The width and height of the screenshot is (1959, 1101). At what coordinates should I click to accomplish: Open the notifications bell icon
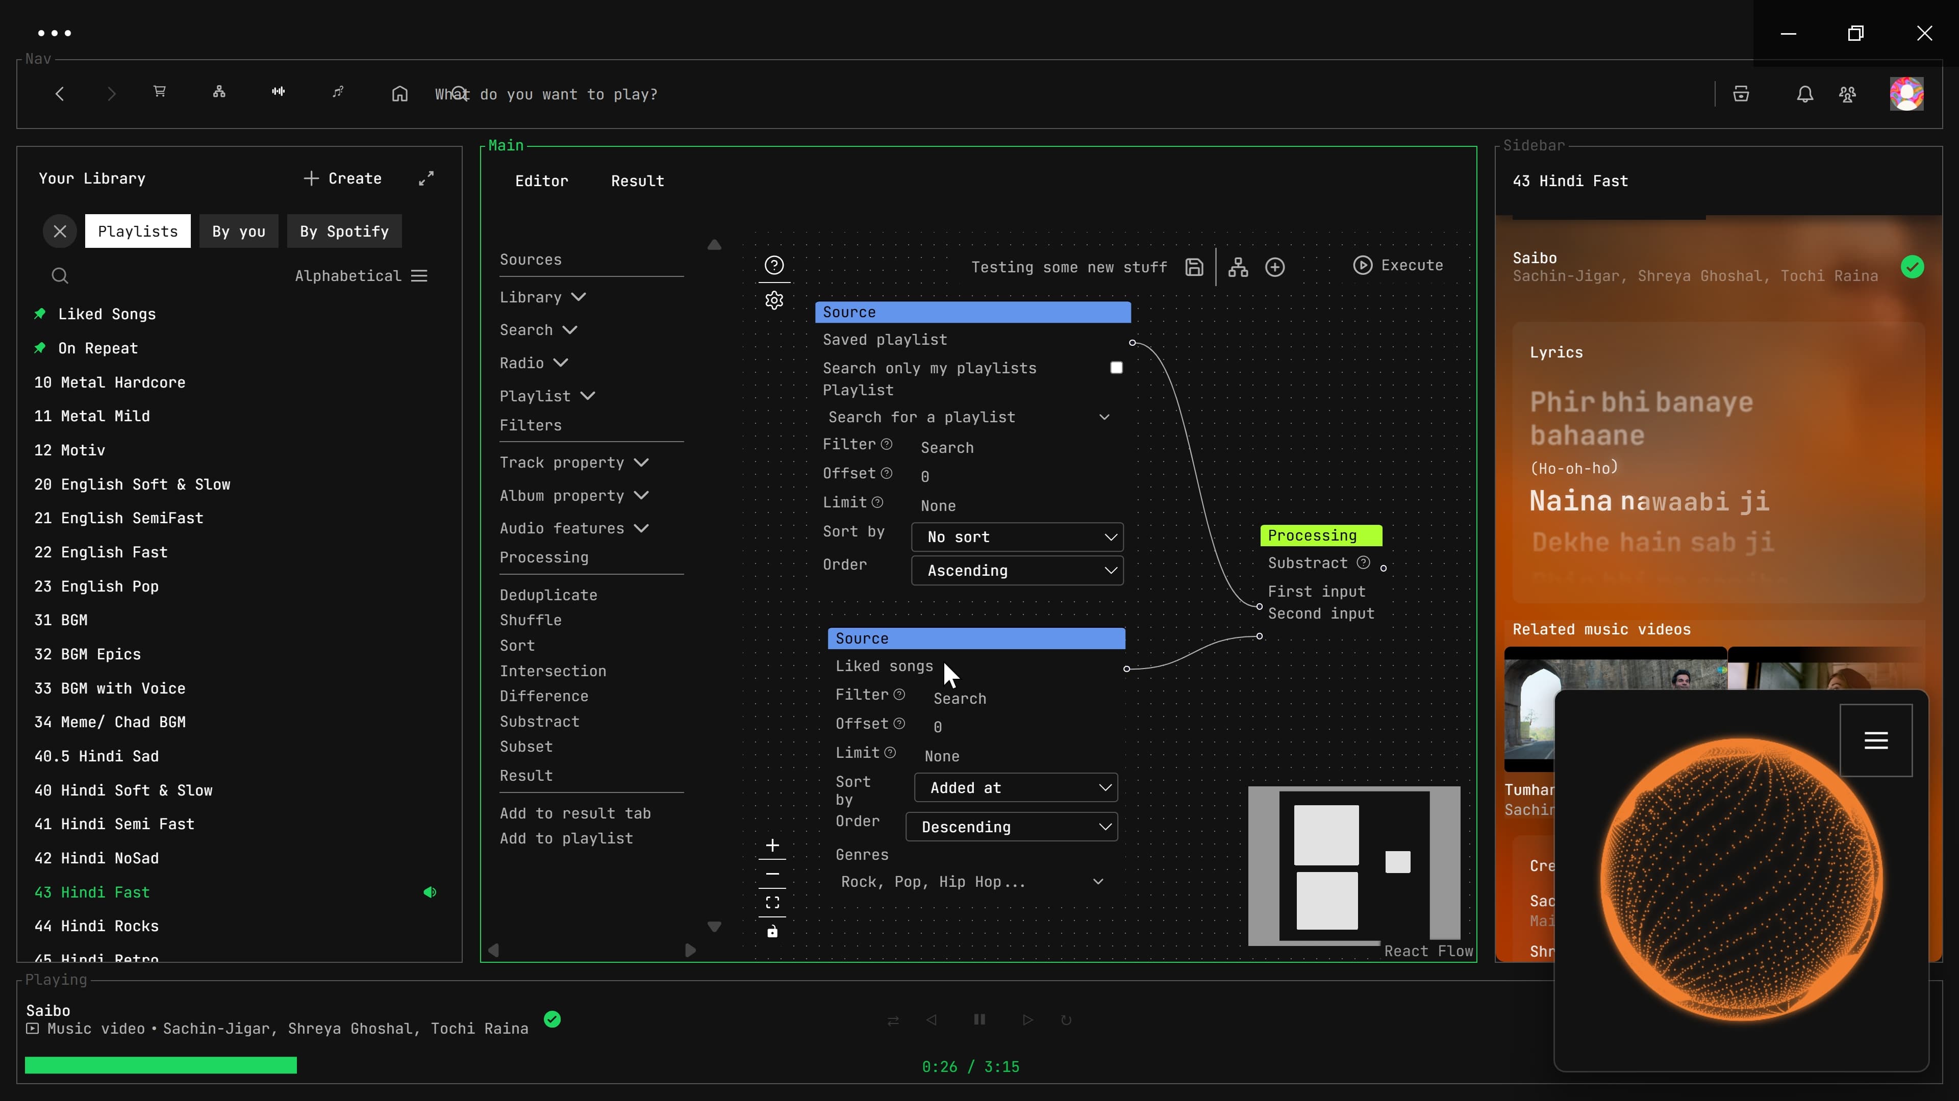1804,94
